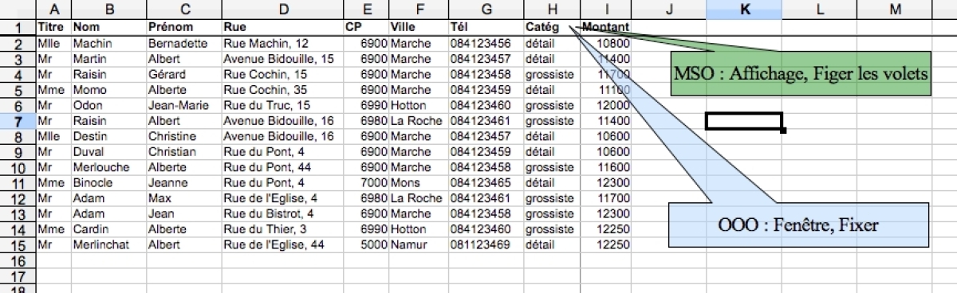
Task: Select the Merlinchat name cell
Action: pos(108,243)
